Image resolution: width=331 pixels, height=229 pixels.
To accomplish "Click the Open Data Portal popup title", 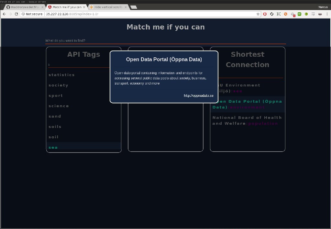I will [x=164, y=59].
